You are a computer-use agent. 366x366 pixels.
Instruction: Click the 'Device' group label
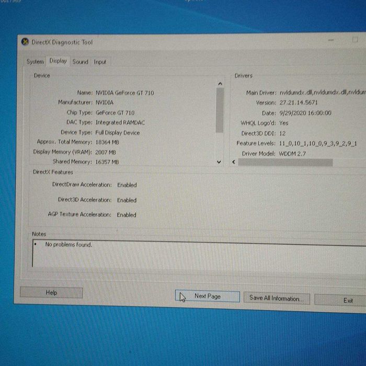[x=42, y=75]
